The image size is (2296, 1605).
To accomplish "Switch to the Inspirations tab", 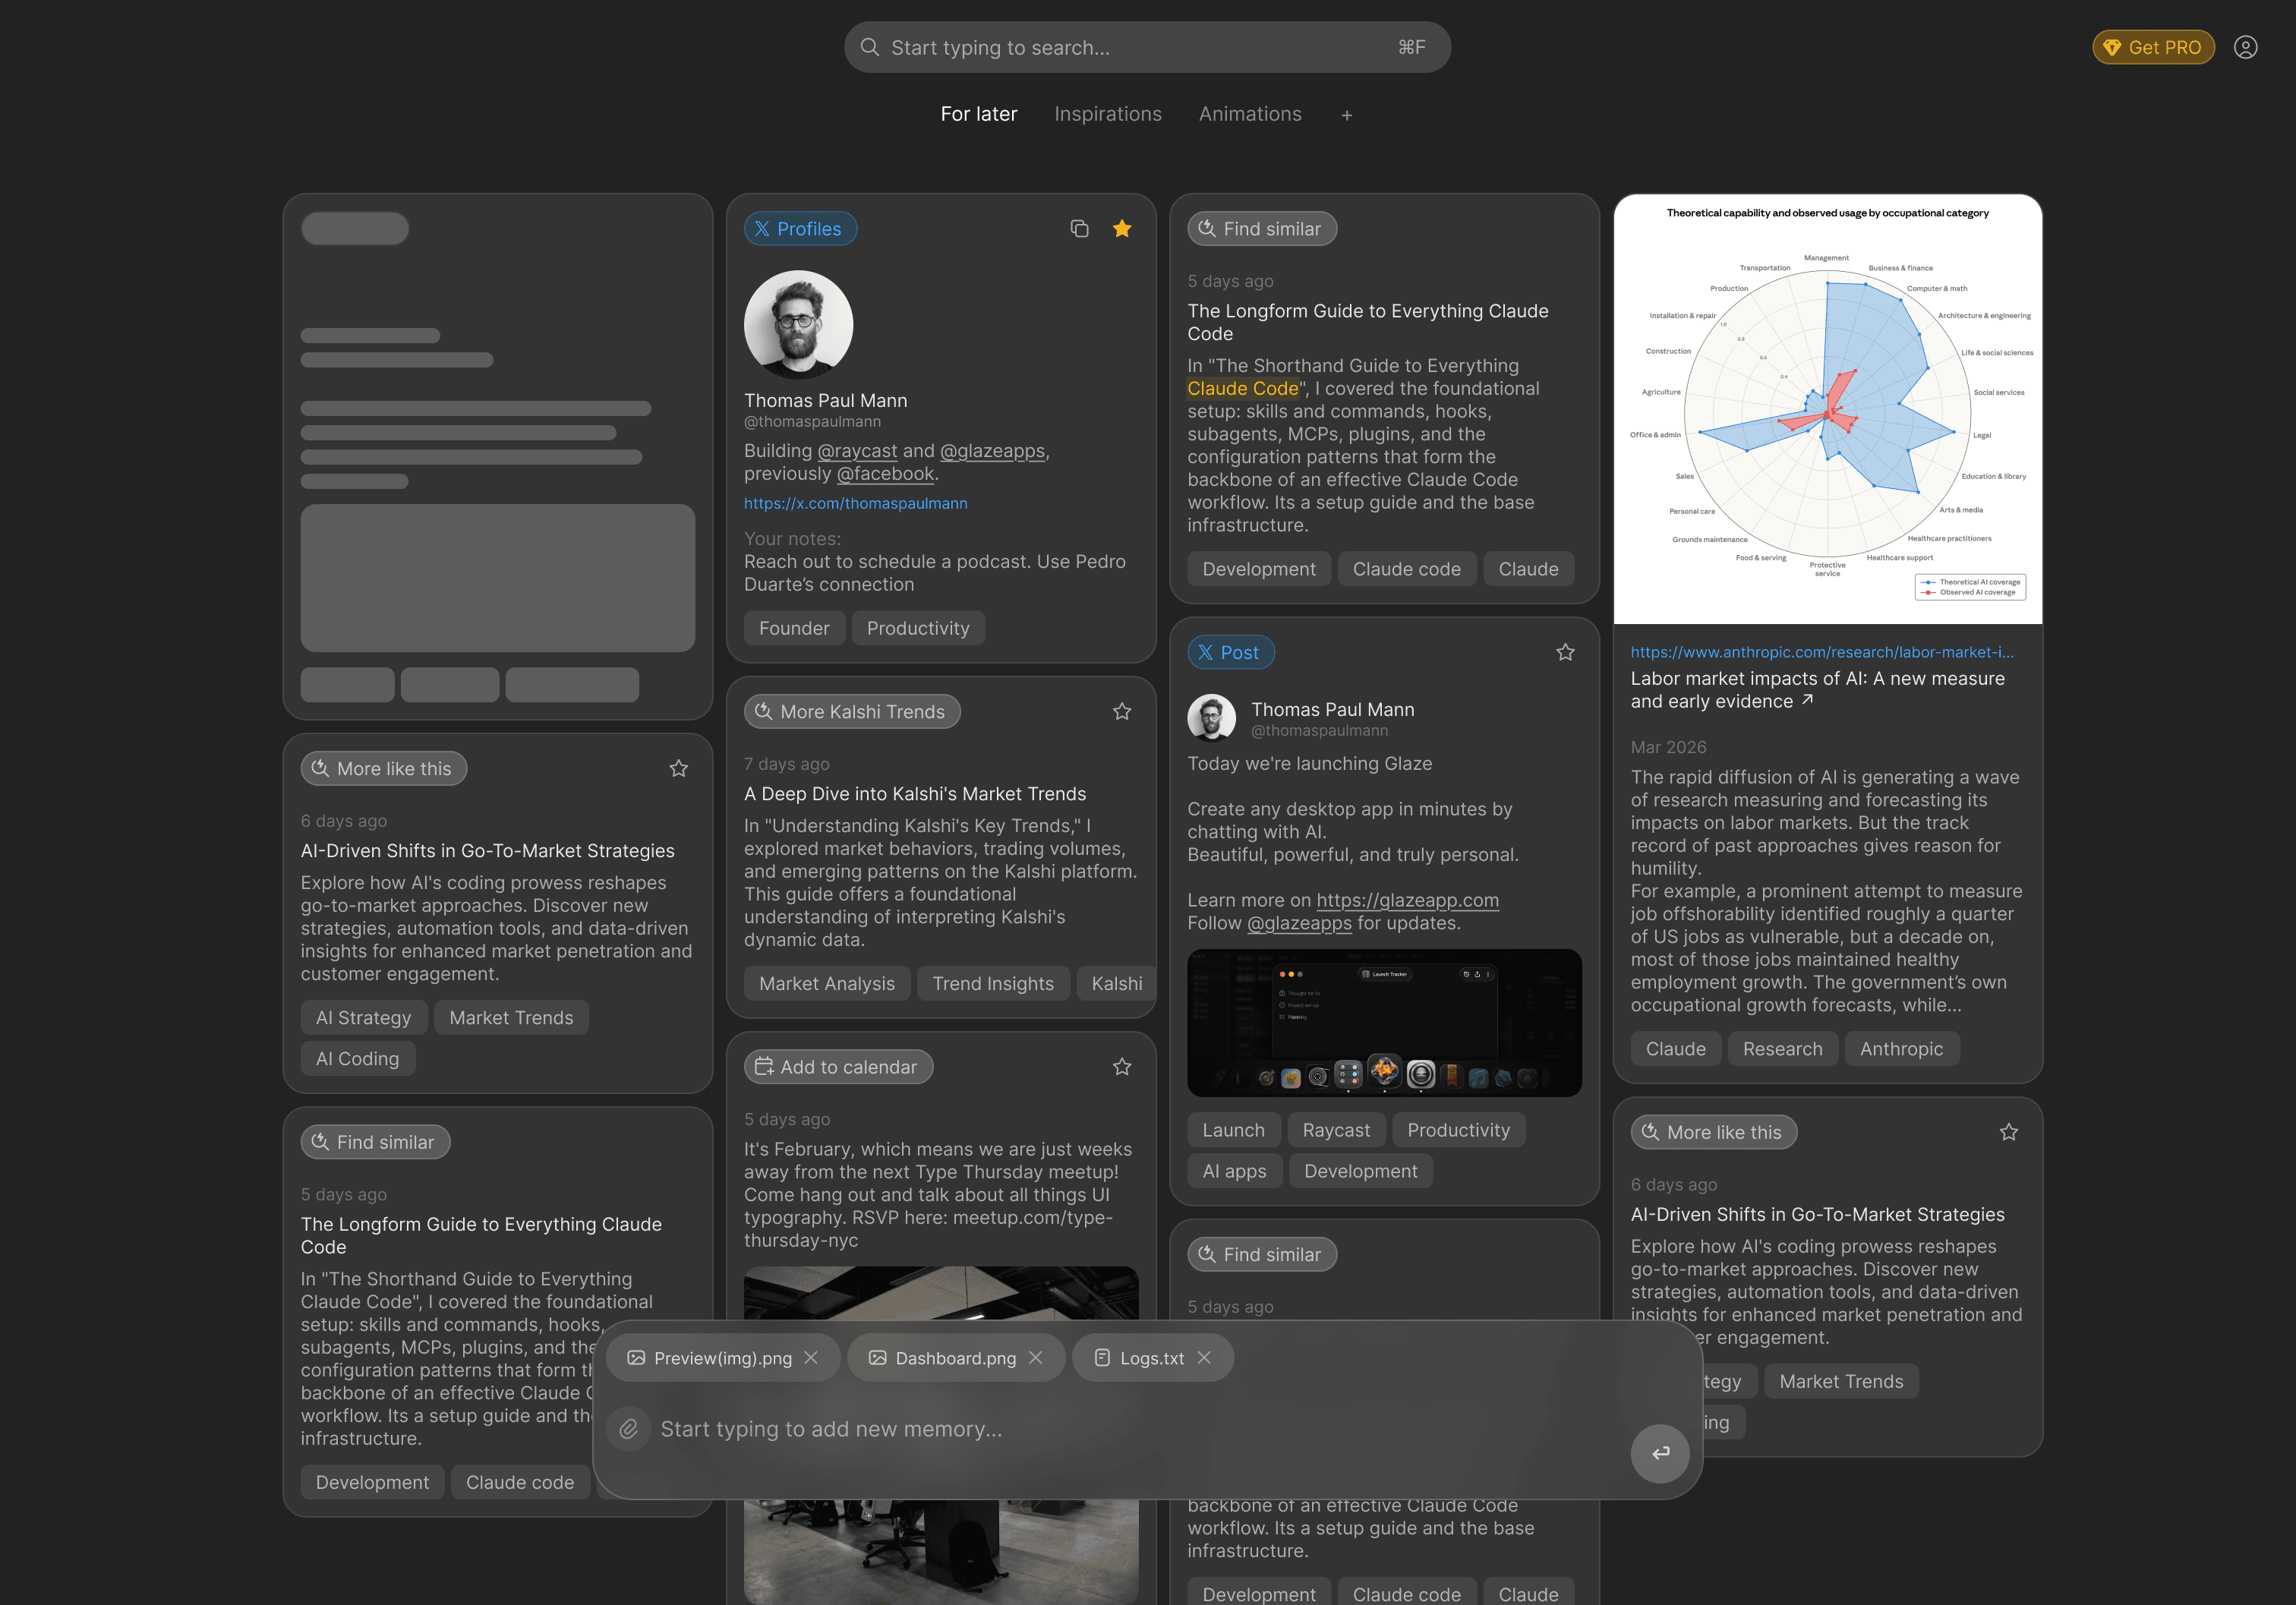I will 1107,114.
